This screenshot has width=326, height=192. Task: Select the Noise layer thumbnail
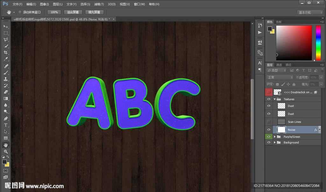281,129
